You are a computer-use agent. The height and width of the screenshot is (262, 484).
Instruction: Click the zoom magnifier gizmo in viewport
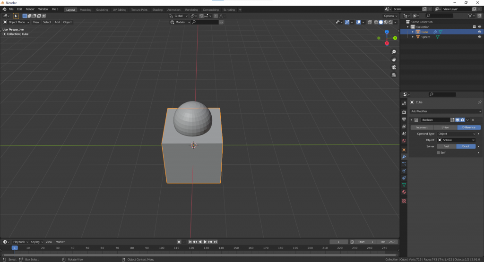(394, 52)
